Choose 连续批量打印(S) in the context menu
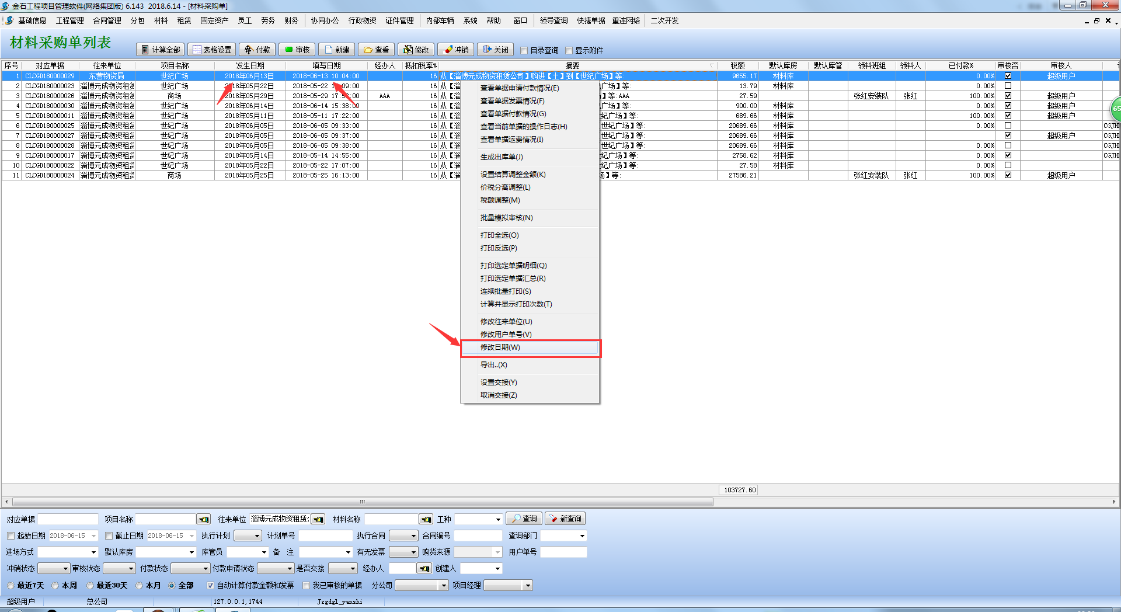Image resolution: width=1121 pixels, height=612 pixels. (x=530, y=291)
